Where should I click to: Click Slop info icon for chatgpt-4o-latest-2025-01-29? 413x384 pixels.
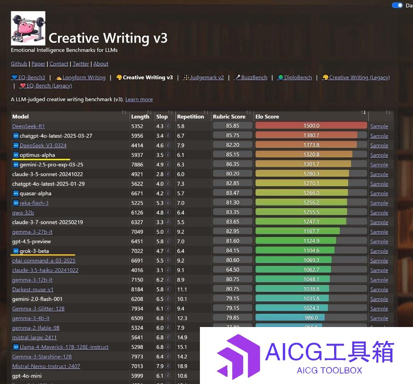[168, 184]
